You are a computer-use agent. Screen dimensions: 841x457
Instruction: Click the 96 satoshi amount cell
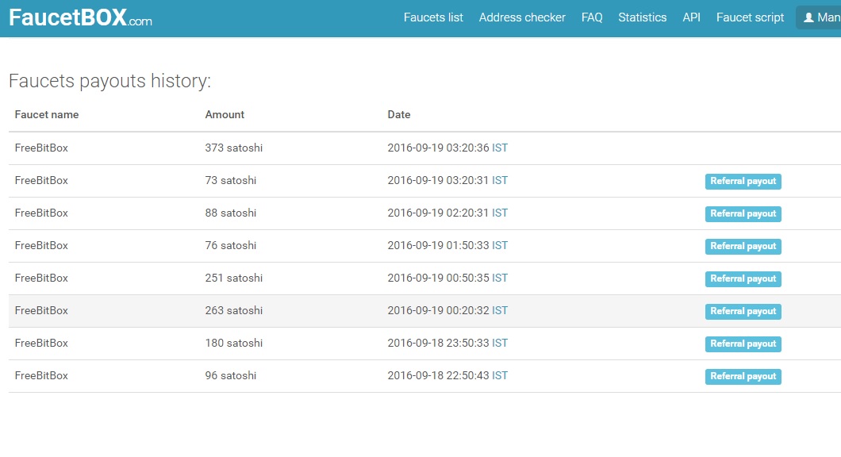tap(231, 376)
